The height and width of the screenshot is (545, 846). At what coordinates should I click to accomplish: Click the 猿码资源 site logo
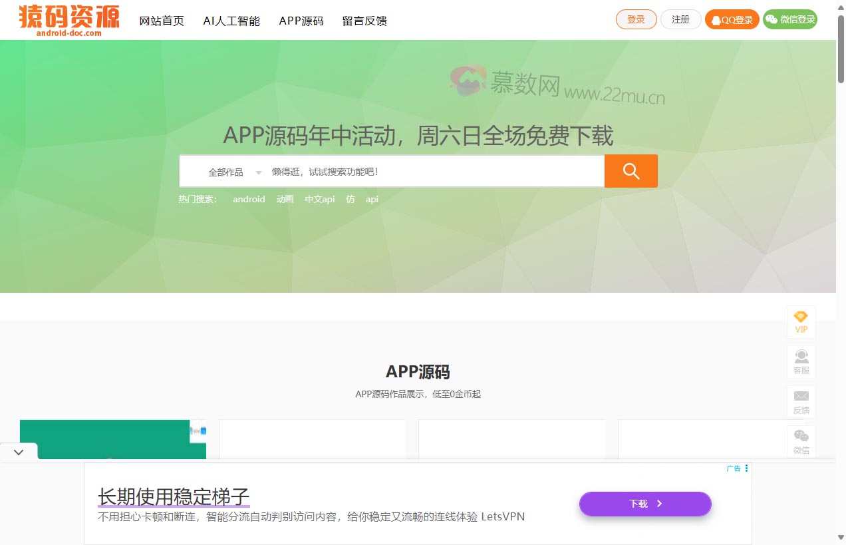point(69,20)
